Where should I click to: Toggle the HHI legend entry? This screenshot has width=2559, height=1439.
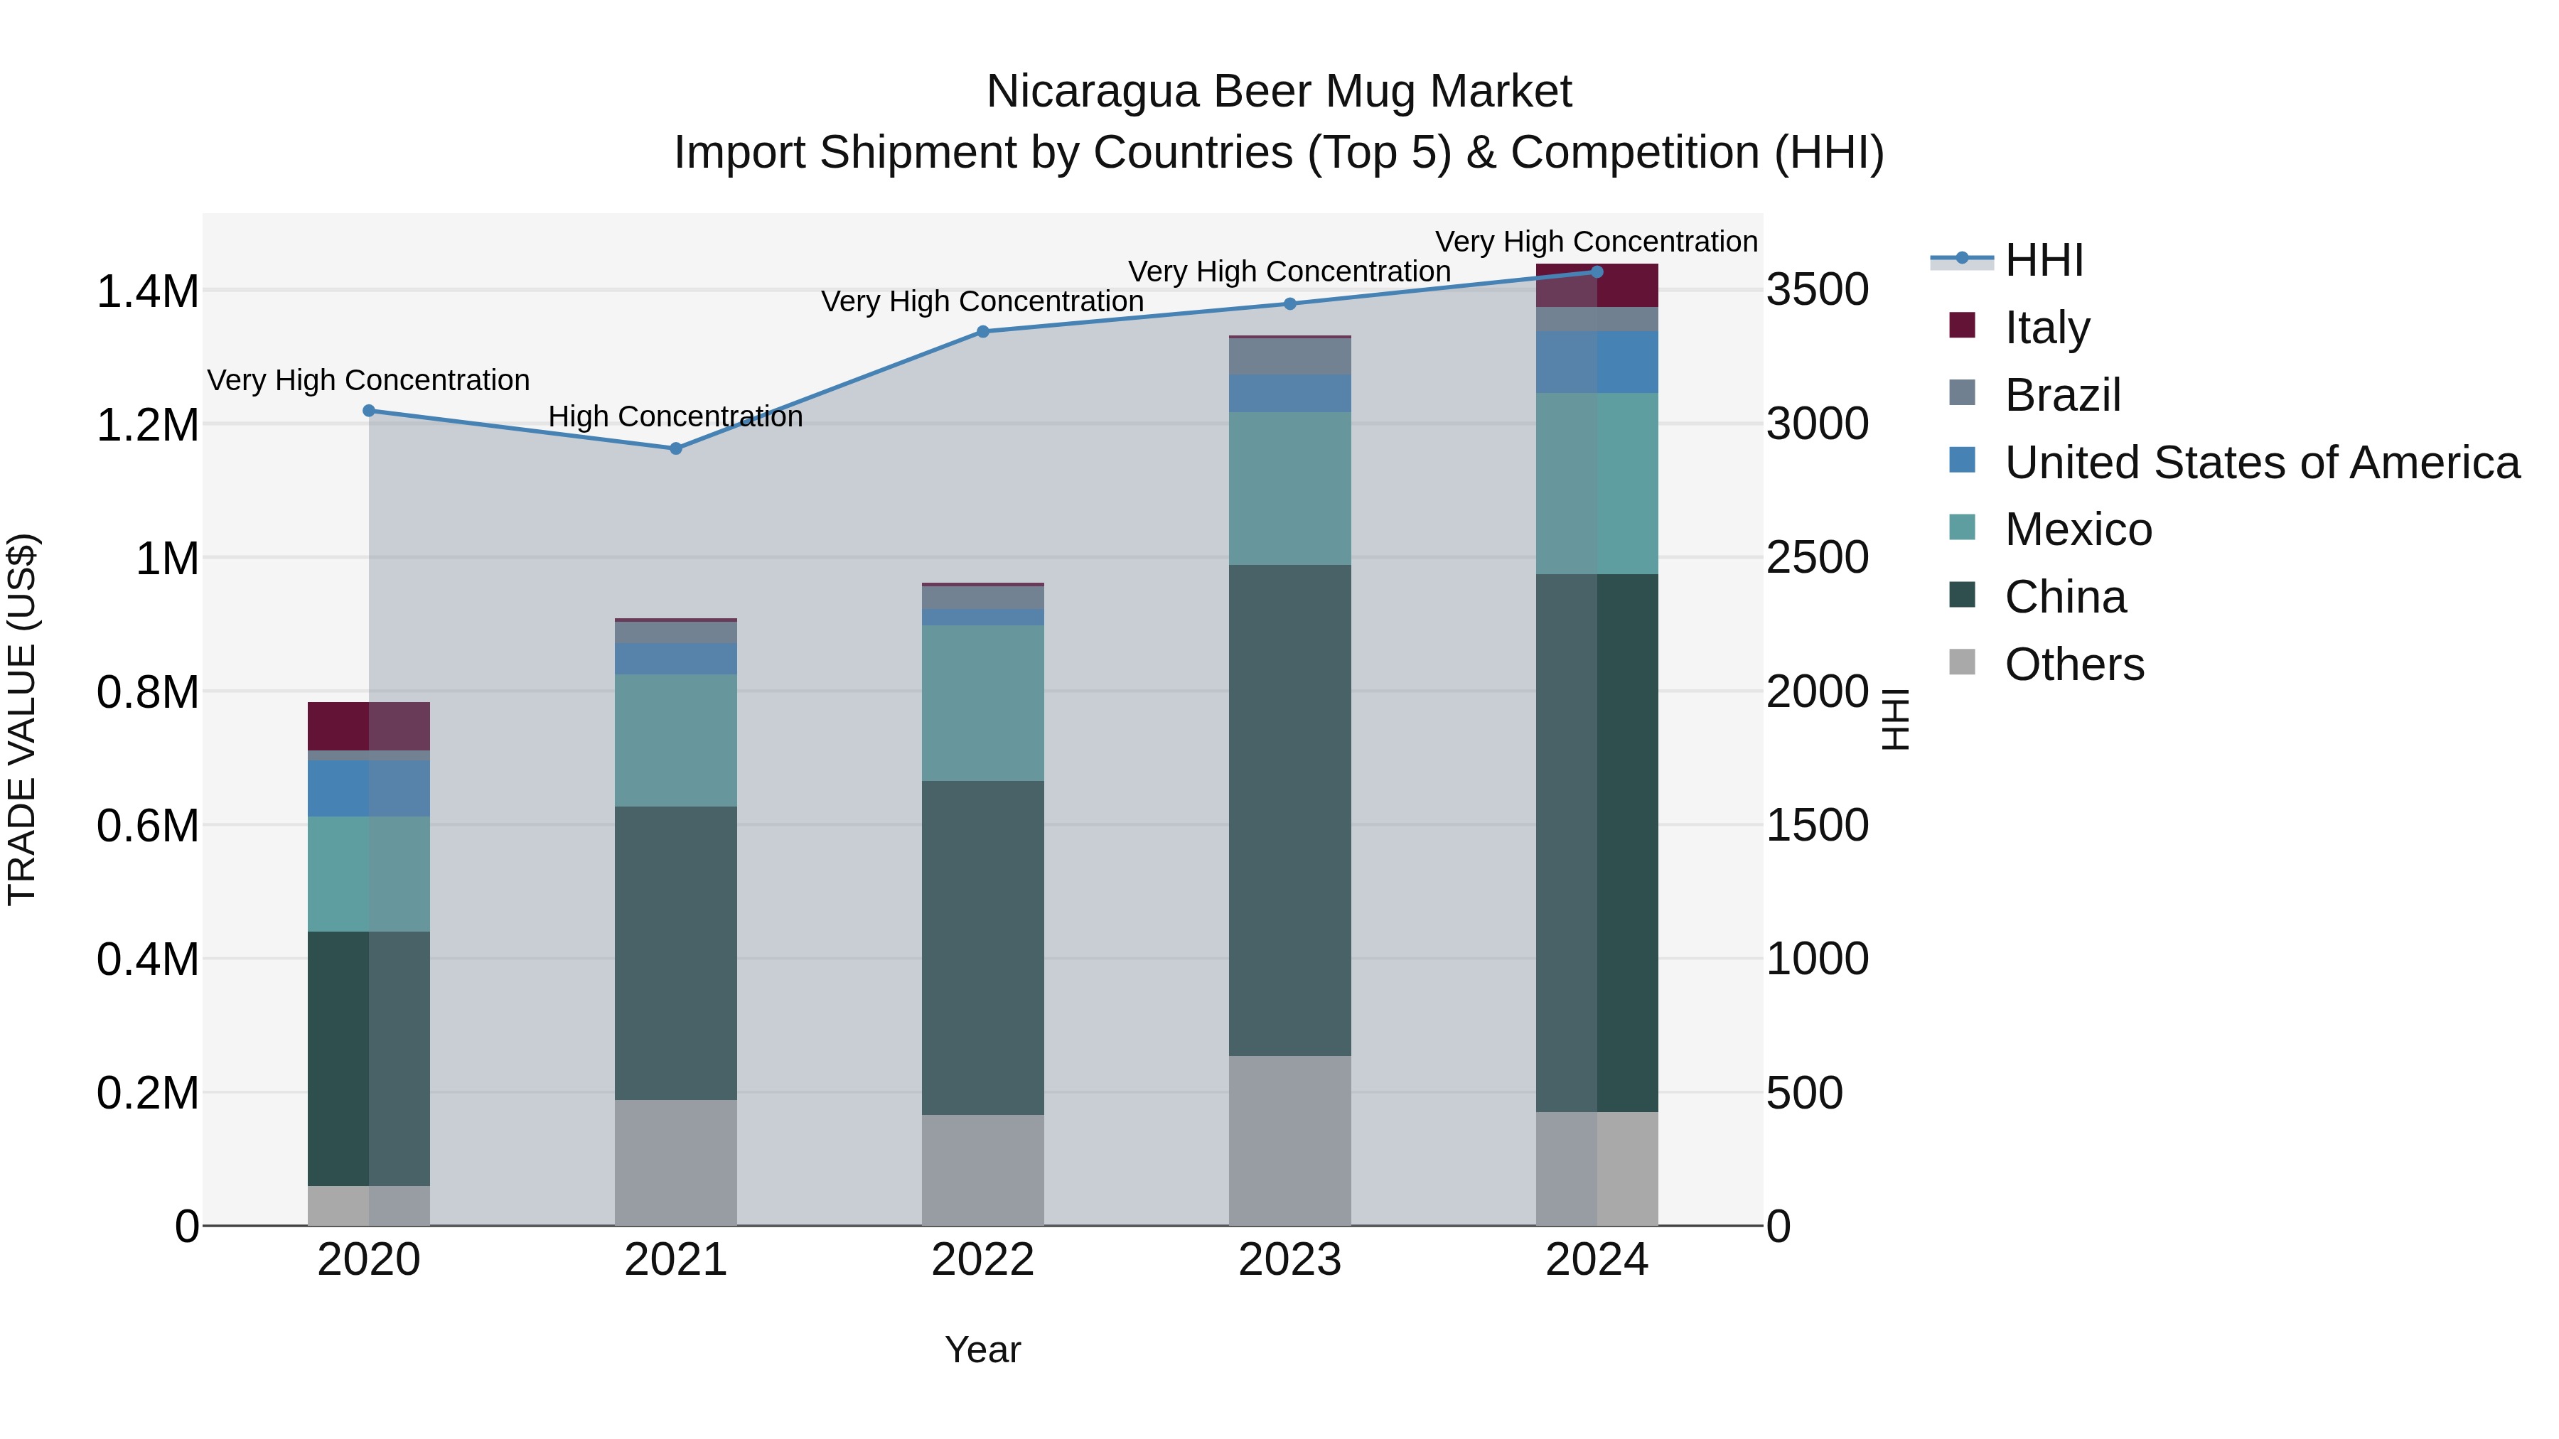2007,260
